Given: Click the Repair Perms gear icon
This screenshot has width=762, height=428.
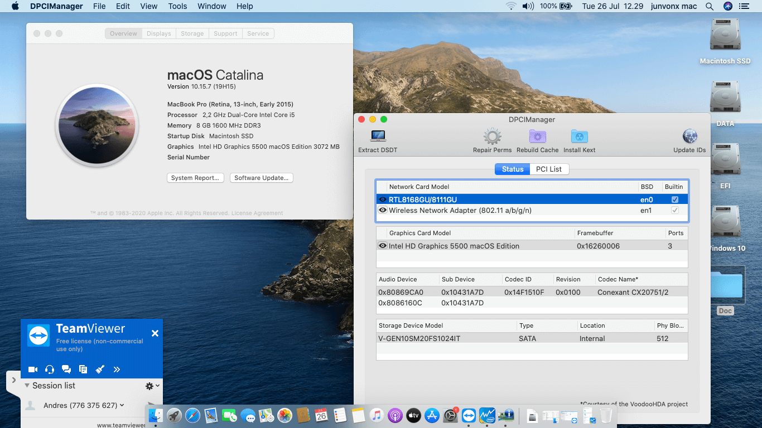Looking at the screenshot, I should click(492, 136).
